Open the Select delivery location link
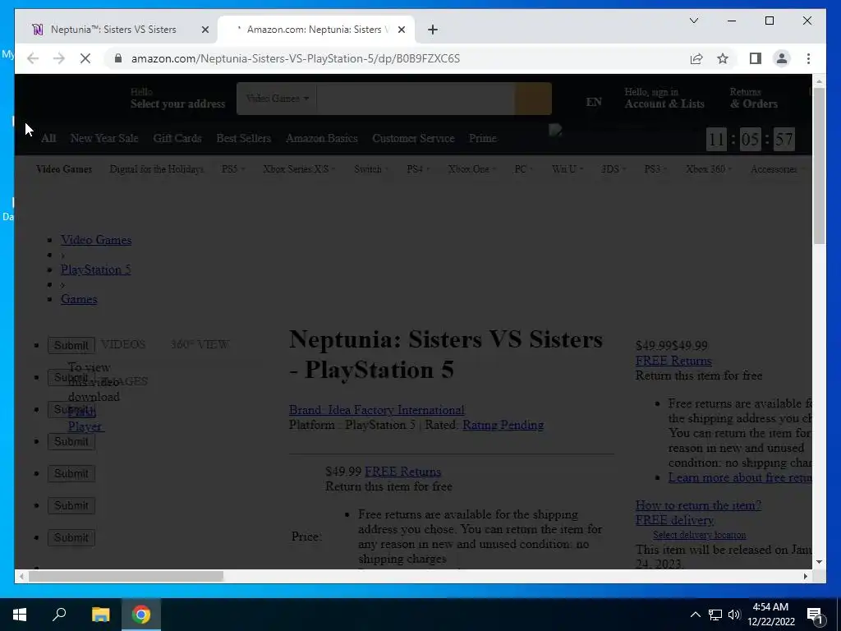The height and width of the screenshot is (631, 841). pyautogui.click(x=700, y=535)
